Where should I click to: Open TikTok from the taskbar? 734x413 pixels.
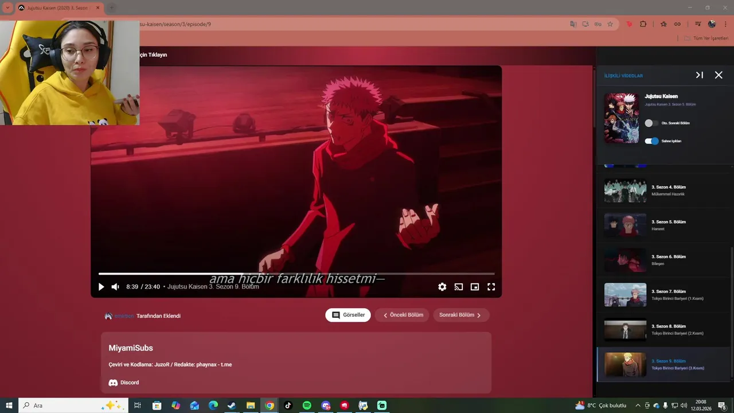288,406
